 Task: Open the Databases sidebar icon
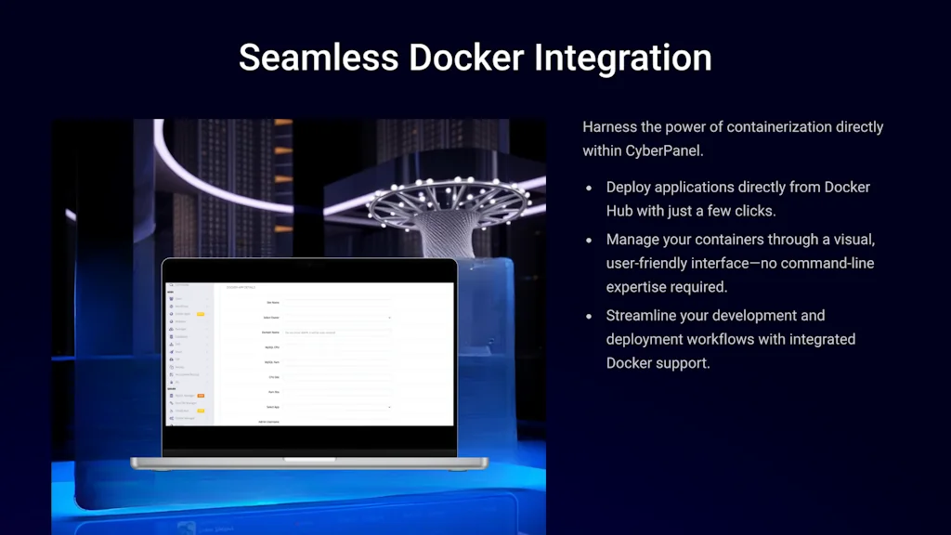click(x=171, y=336)
